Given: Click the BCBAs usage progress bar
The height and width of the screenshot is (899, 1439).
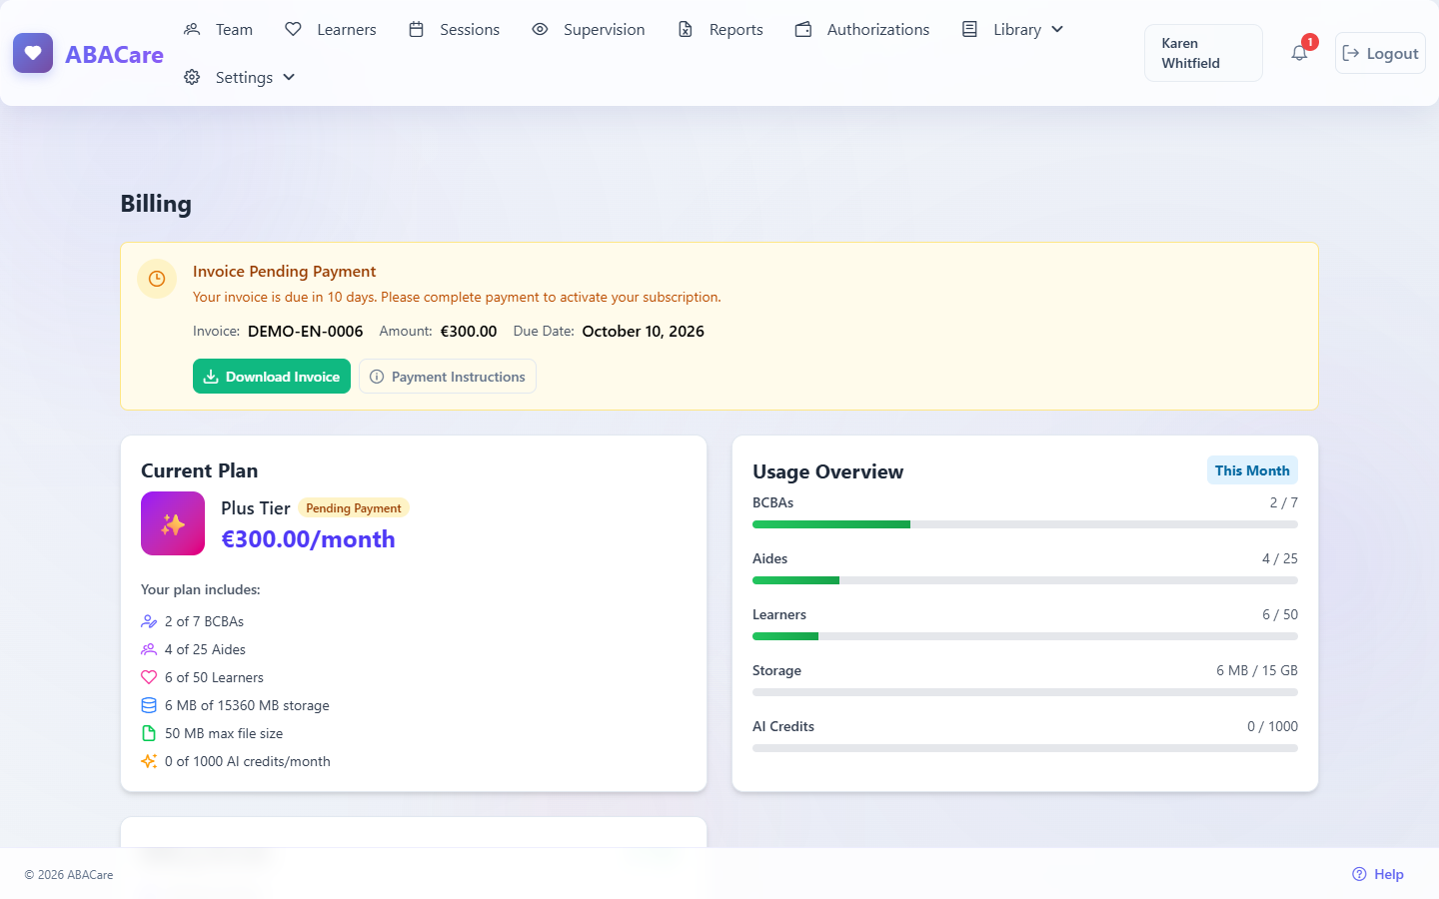Looking at the screenshot, I should [x=1025, y=524].
